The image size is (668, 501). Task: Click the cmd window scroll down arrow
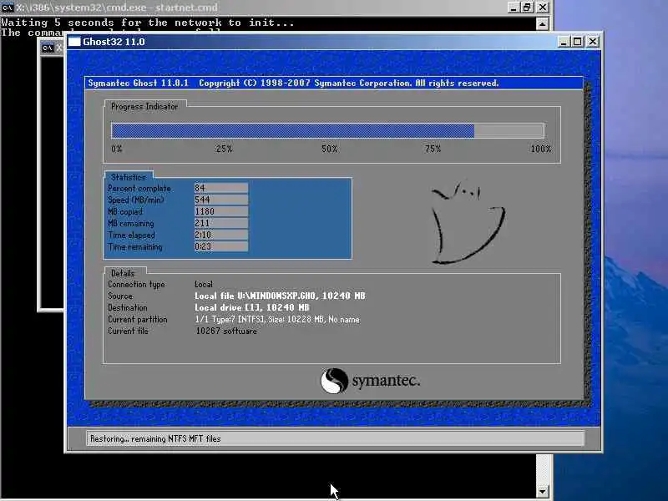542,491
